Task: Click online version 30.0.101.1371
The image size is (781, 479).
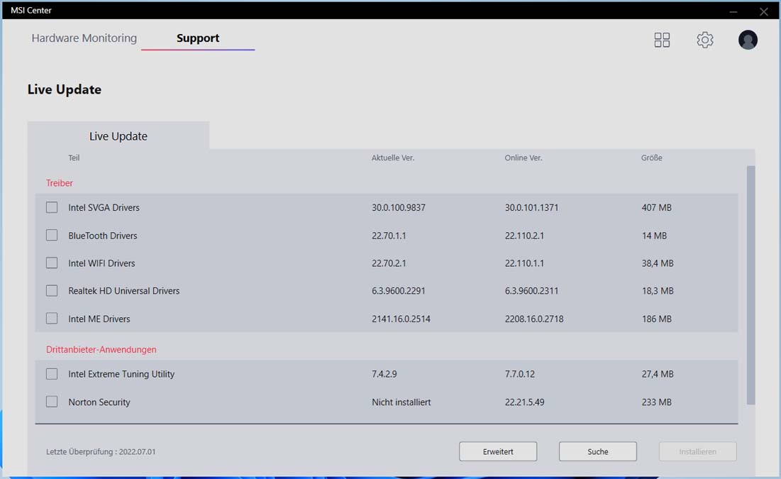Action: (x=531, y=207)
